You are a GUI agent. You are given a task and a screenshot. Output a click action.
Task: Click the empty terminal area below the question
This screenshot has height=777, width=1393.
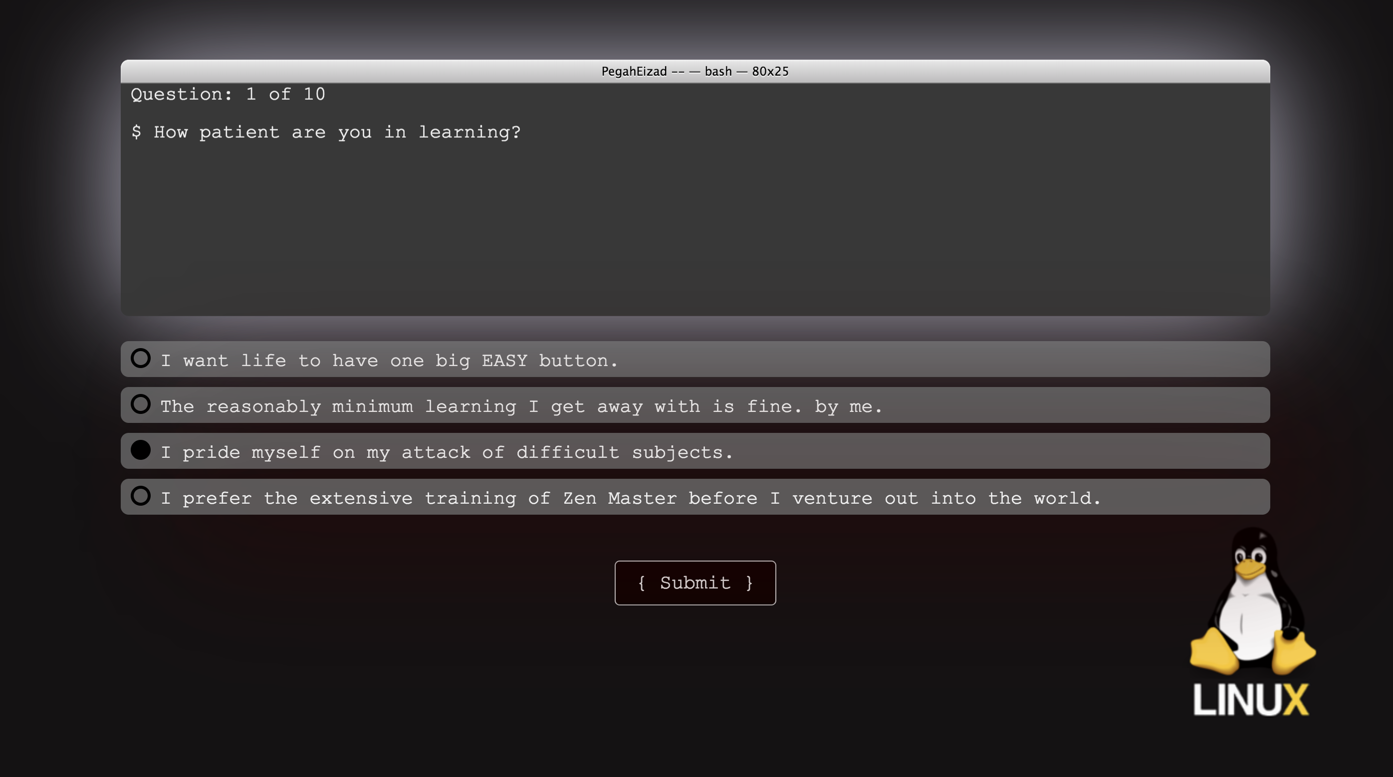(x=695, y=227)
